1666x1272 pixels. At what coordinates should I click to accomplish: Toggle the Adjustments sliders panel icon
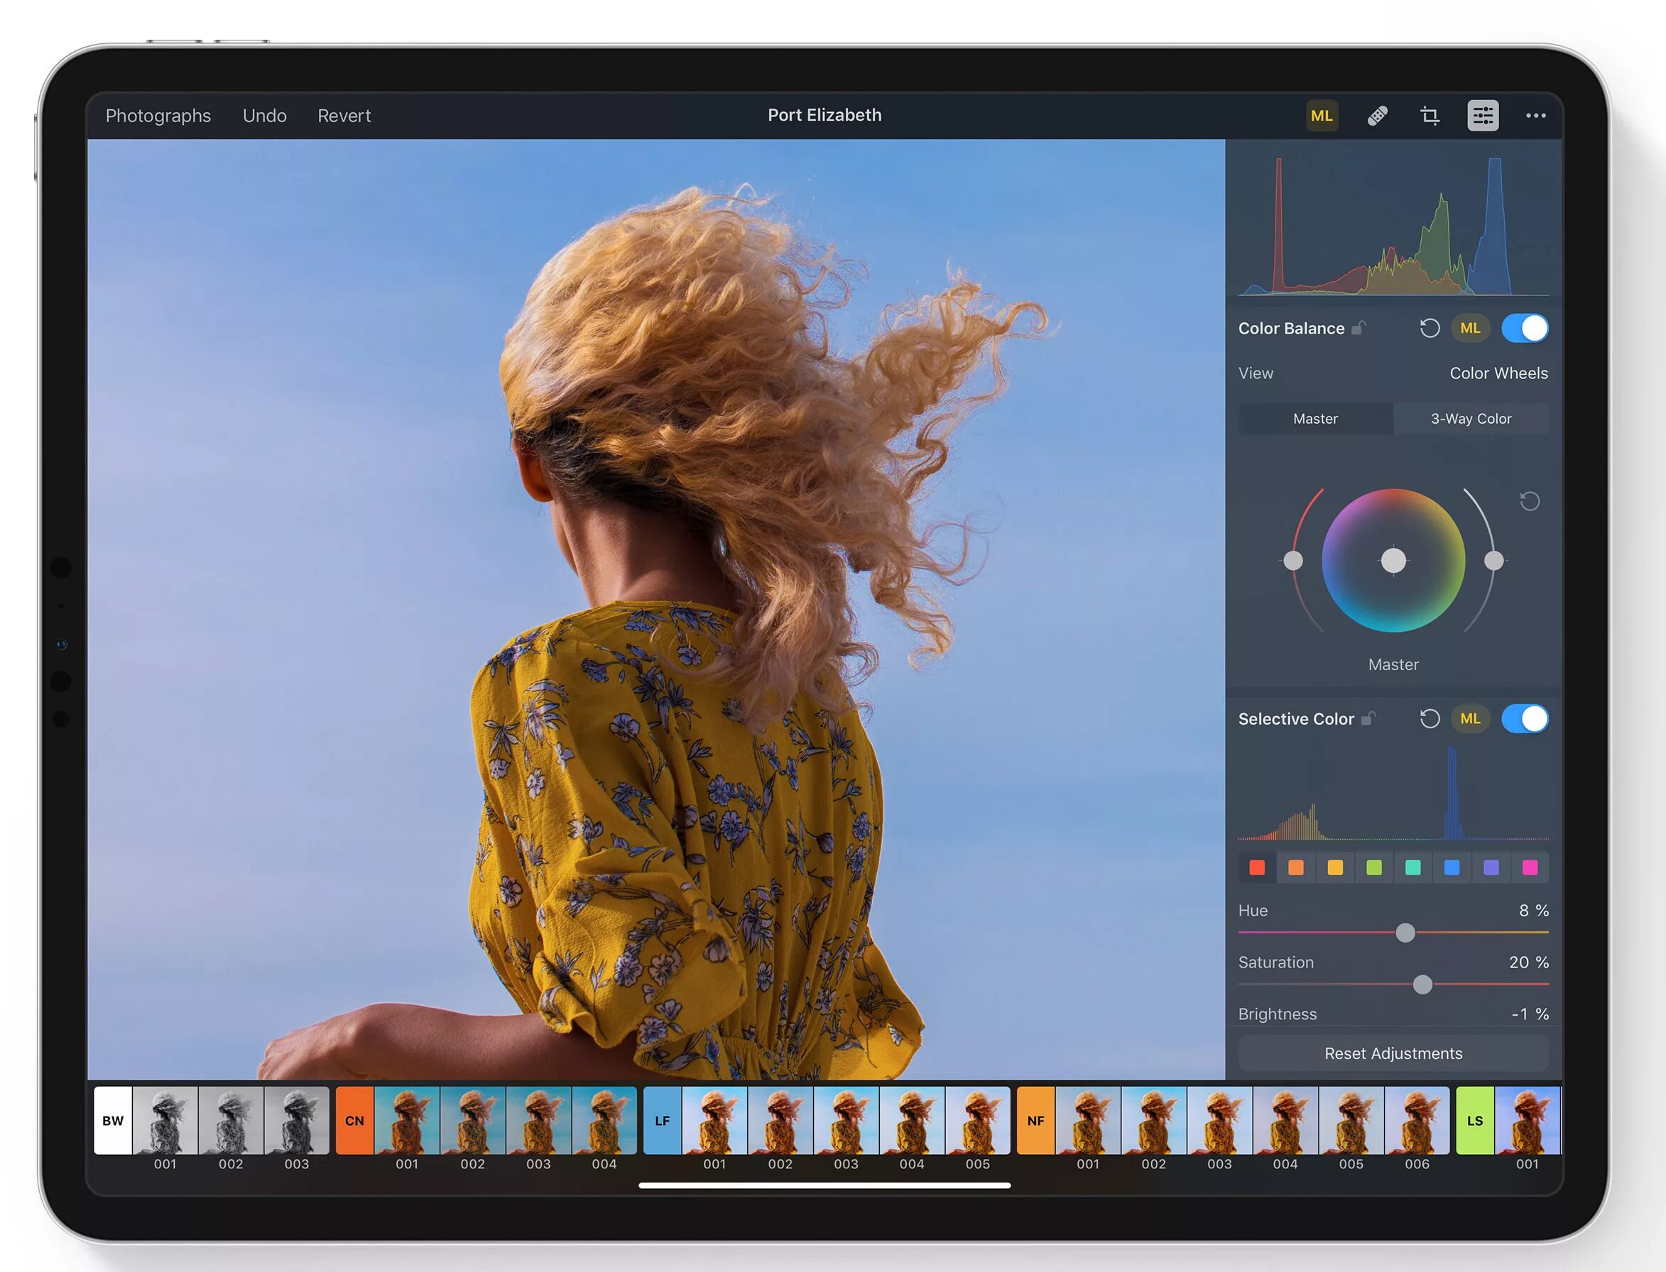1483,116
